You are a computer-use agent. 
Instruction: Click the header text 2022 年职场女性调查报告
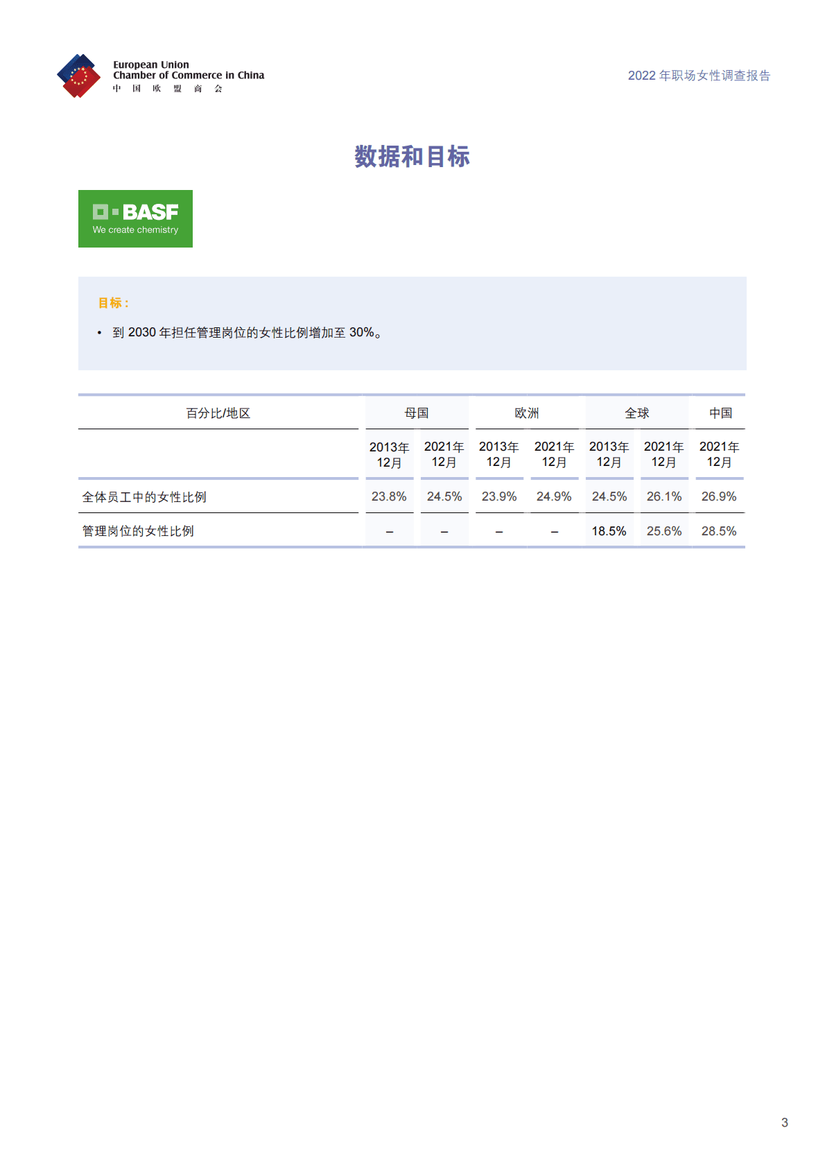coord(699,76)
